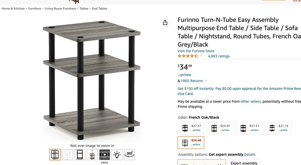Go to End Tables breadcrumb category
301x165 pixels.
pos(99,8)
